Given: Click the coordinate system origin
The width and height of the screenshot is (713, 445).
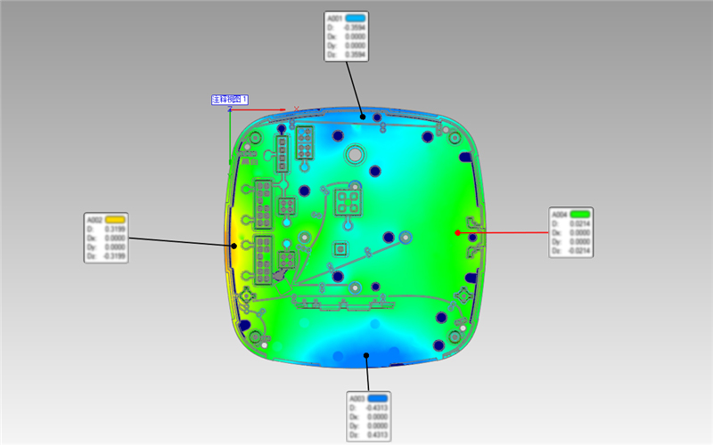Looking at the screenshot, I should point(230,109).
